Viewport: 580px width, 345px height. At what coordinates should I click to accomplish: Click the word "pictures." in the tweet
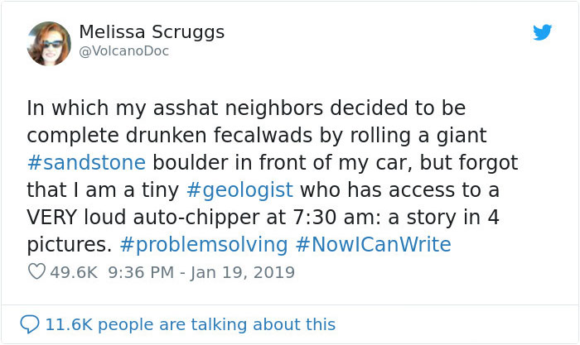[x=68, y=244]
